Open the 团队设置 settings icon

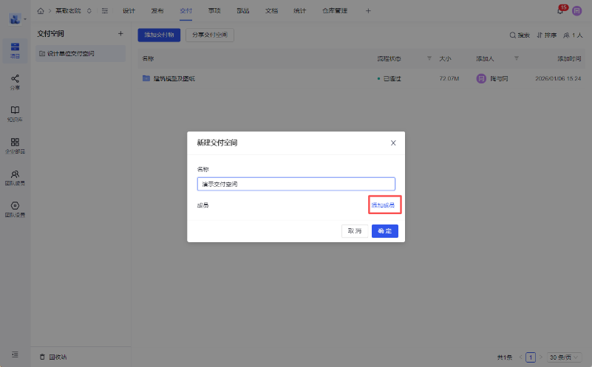[x=15, y=209]
